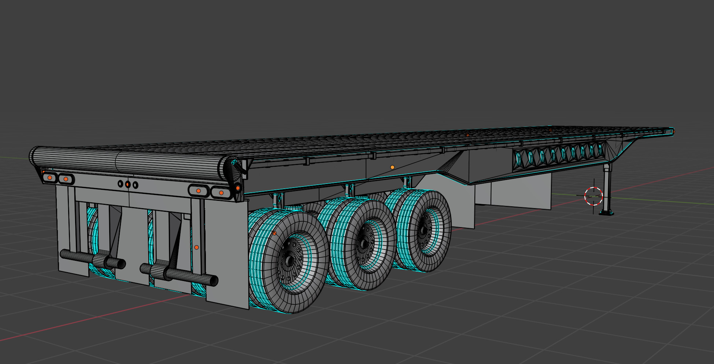Viewport: 714px width, 364px height.
Task: Select the center rear marker lights cluster
Action: (x=127, y=184)
